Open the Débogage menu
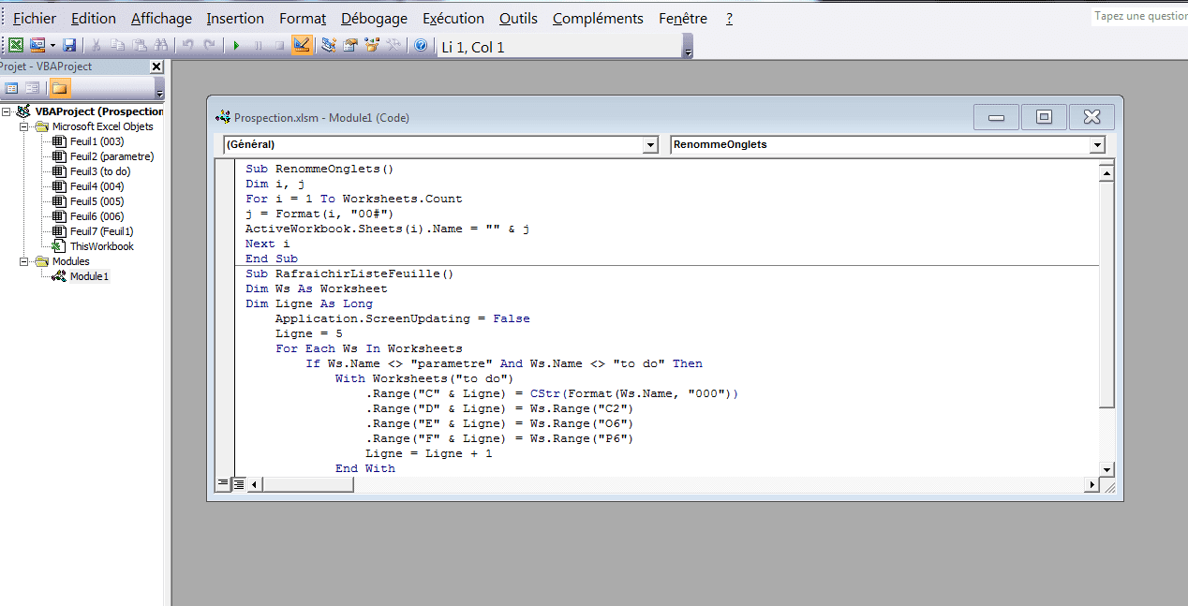Viewport: 1188px width, 606px height. pos(374,19)
